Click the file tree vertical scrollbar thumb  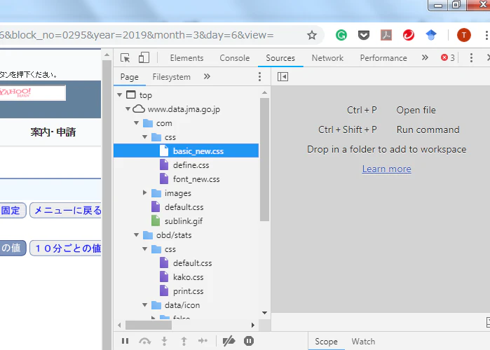(264, 160)
